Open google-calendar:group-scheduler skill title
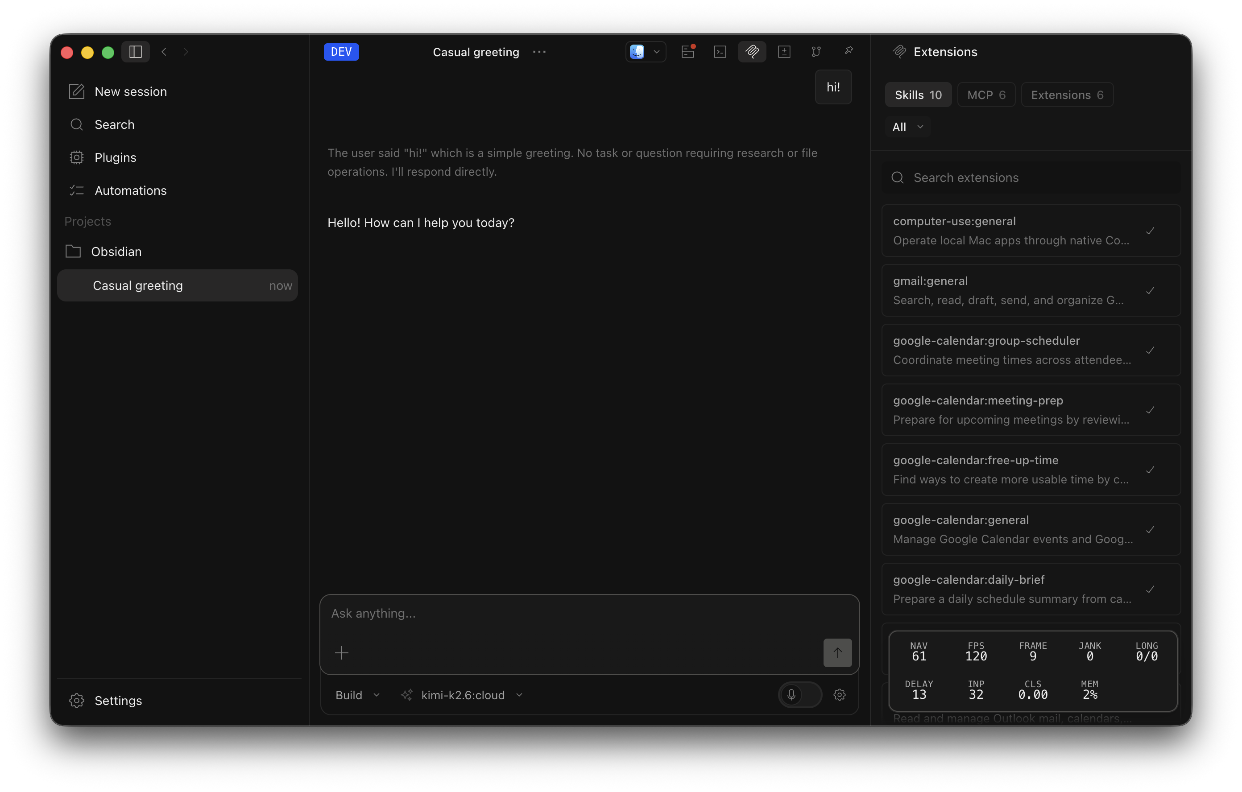The width and height of the screenshot is (1242, 792). 986,340
